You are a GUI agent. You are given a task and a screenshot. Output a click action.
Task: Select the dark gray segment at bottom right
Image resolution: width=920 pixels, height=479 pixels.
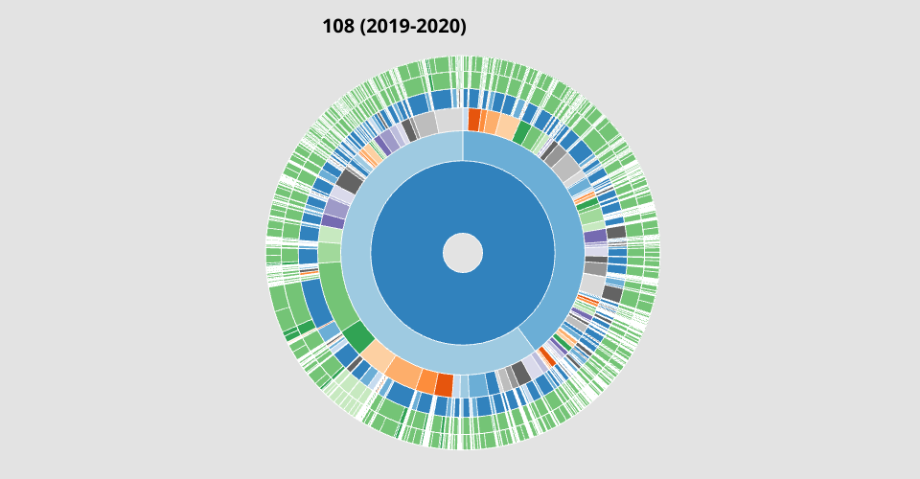520,372
